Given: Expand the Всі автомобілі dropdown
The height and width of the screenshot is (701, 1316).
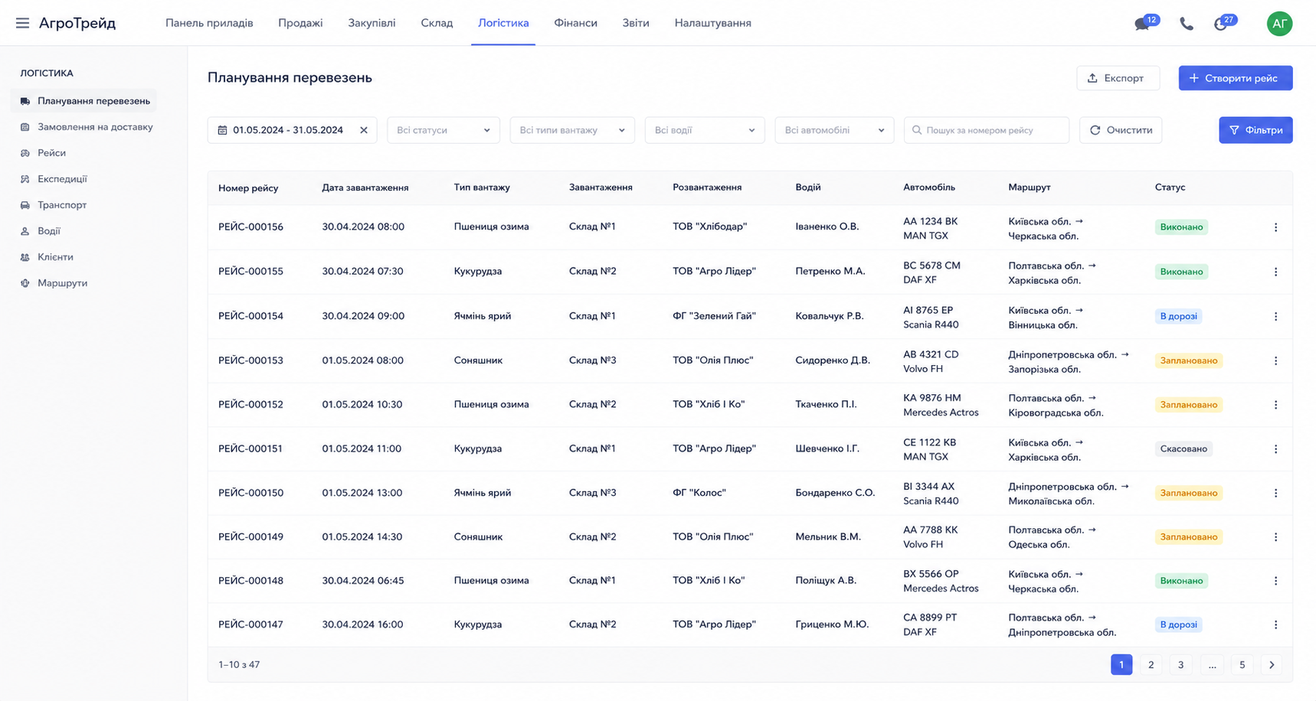Looking at the screenshot, I should pos(834,130).
